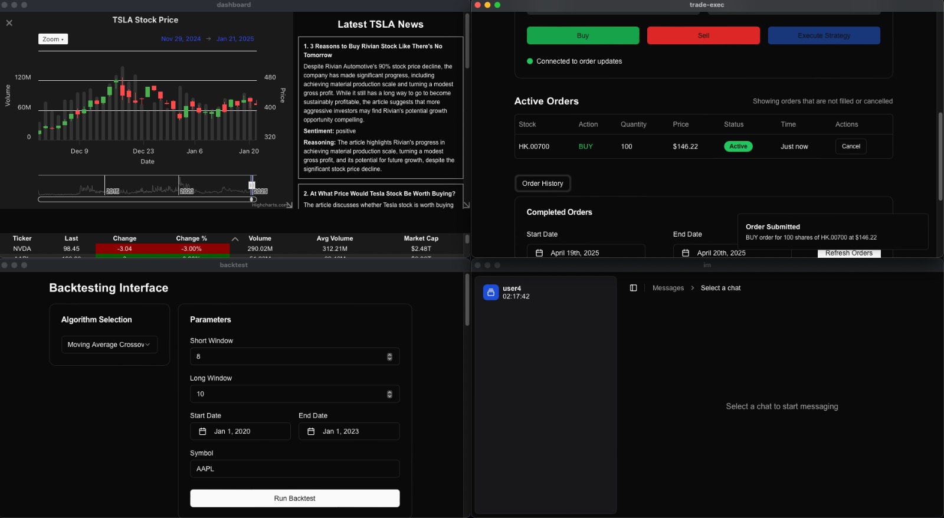
Task: Click calendar icon in backtest Start Date
Action: tap(202, 431)
